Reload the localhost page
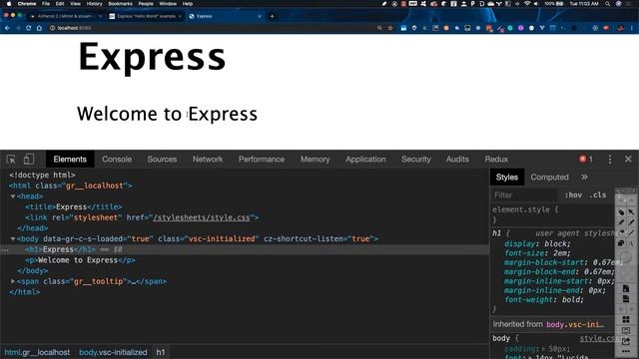 click(28, 28)
